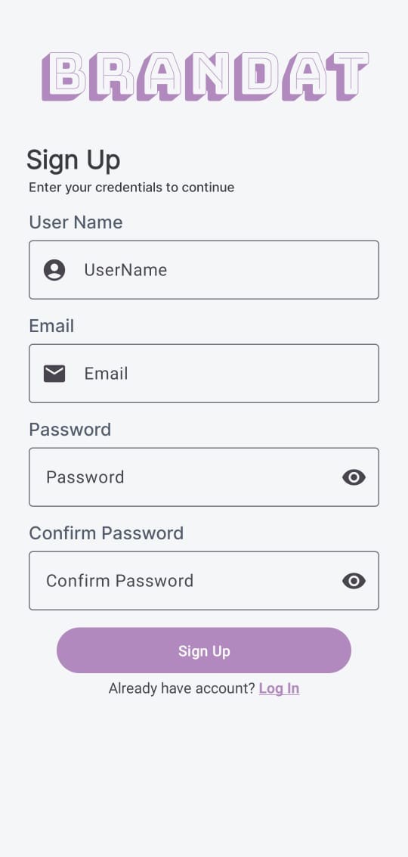The width and height of the screenshot is (408, 857).
Task: Activate the Confirm Password input field
Action: 204,580
